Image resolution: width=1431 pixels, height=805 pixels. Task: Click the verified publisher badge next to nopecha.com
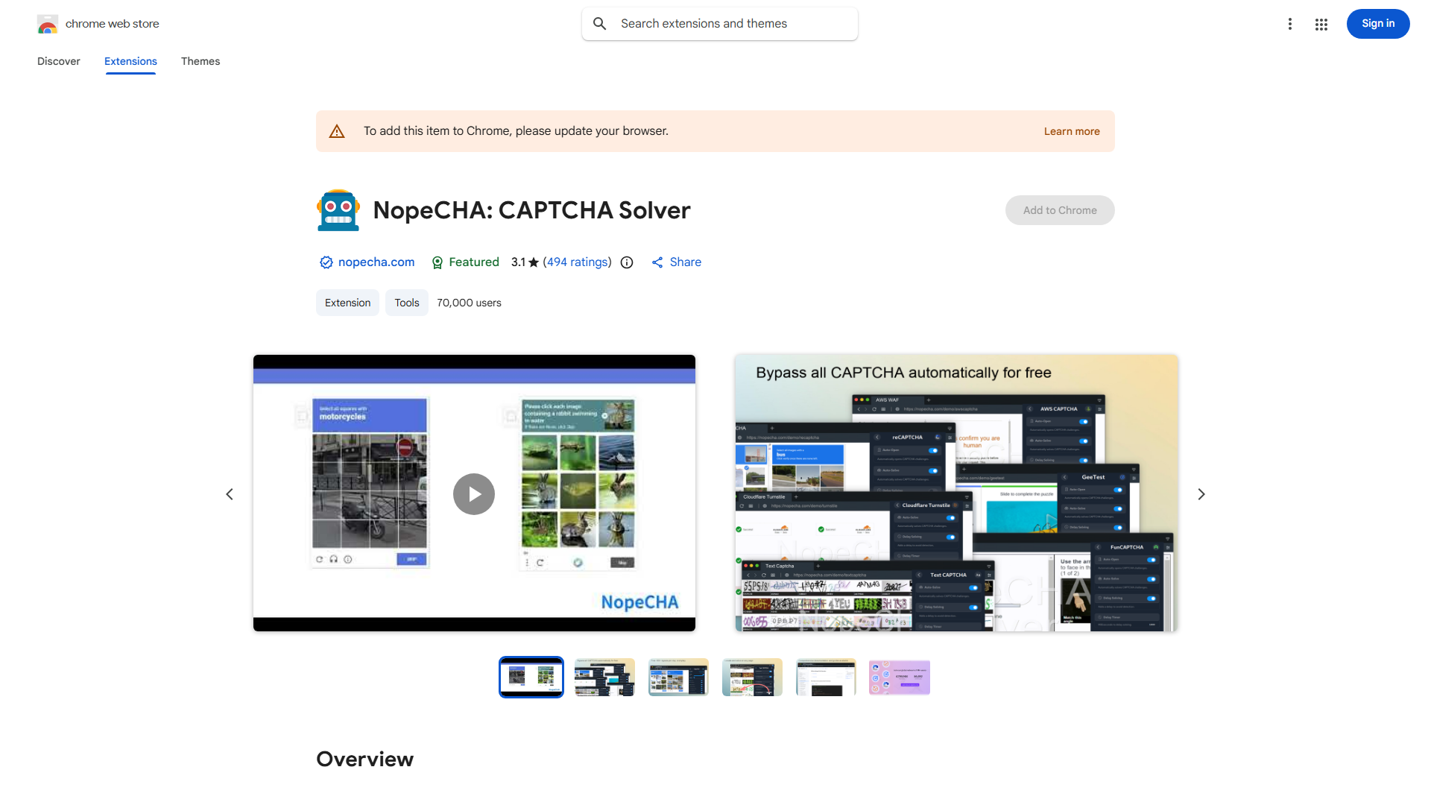326,262
